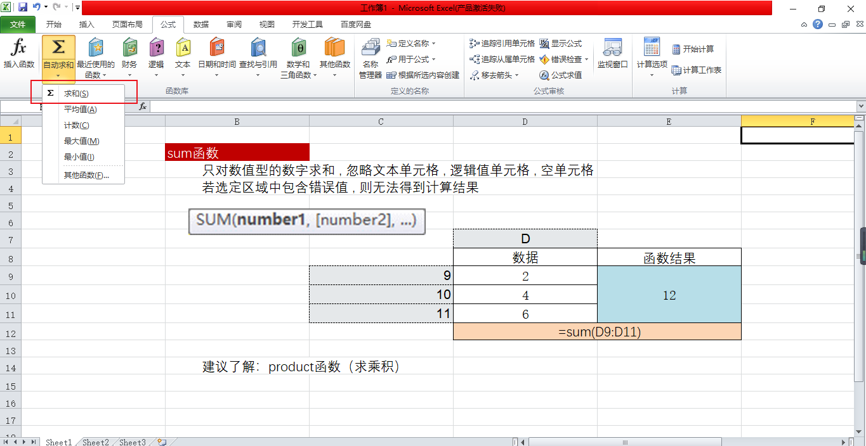The image size is (866, 446).
Task: Expand the Use in Formula dropdown arrow
Action: pos(434,59)
